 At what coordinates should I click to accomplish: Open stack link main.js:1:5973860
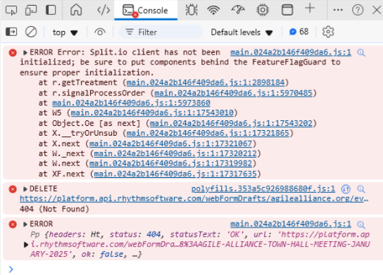point(131,103)
